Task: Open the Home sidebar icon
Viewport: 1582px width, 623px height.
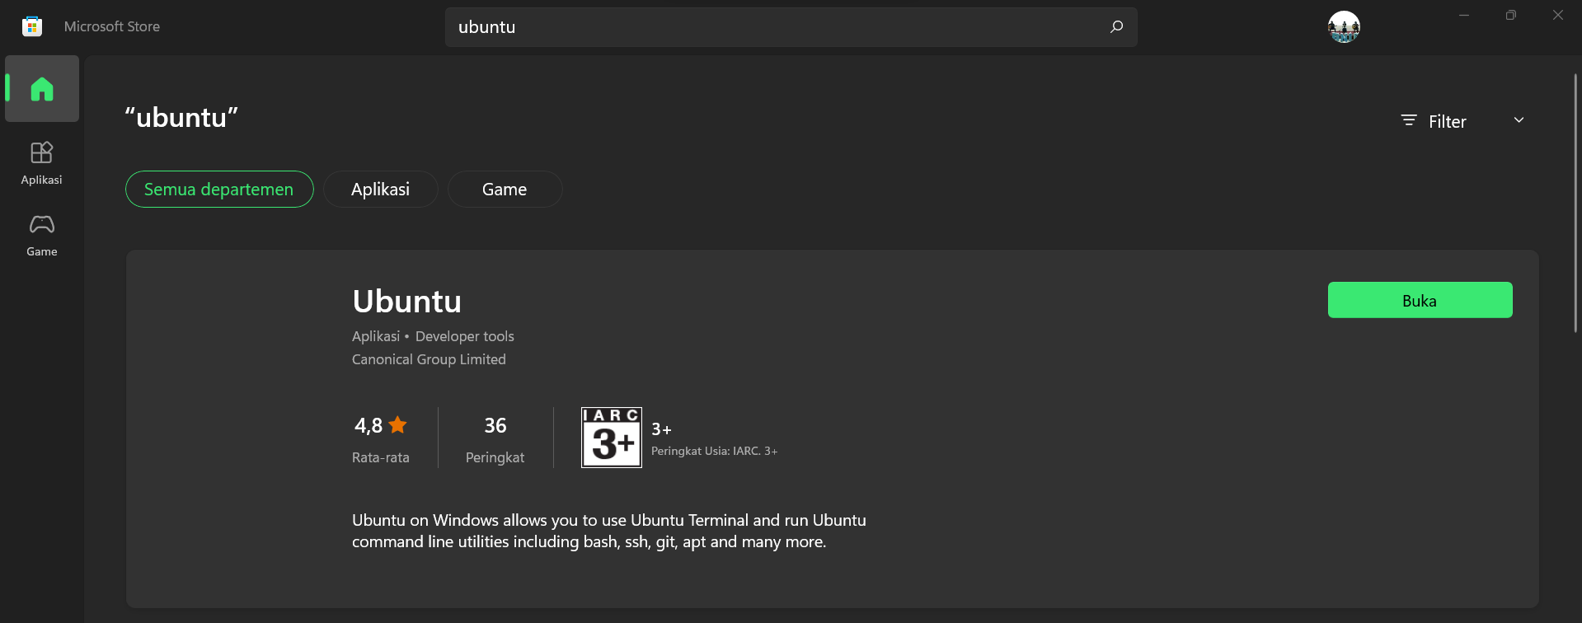Action: point(42,89)
